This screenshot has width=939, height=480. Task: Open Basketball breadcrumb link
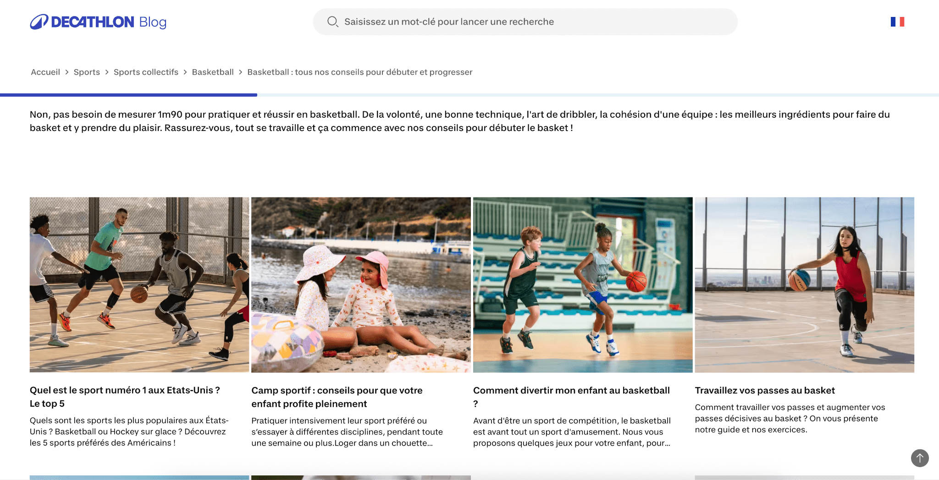click(x=213, y=72)
